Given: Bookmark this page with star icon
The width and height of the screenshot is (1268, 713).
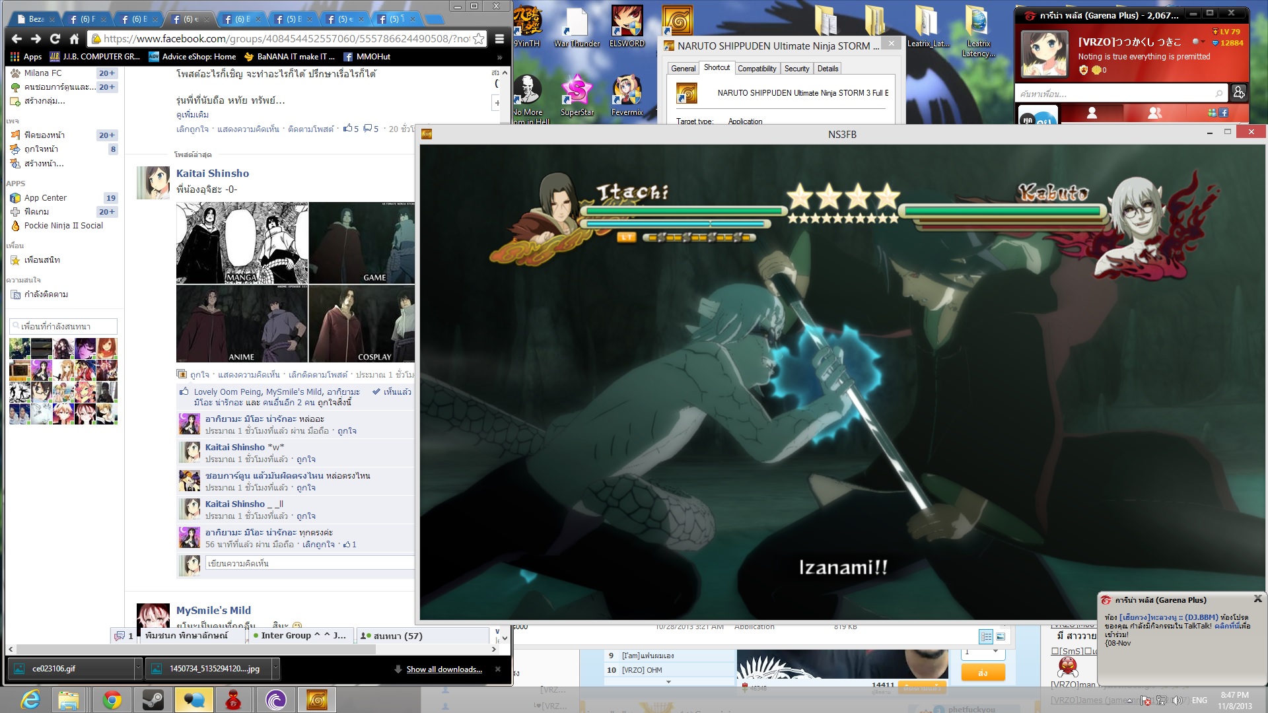Looking at the screenshot, I should (478, 39).
